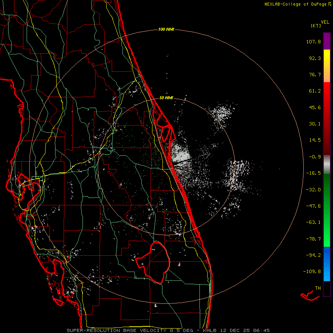Click the -32.0 legend value
333x333 pixels.
pyautogui.click(x=313, y=190)
